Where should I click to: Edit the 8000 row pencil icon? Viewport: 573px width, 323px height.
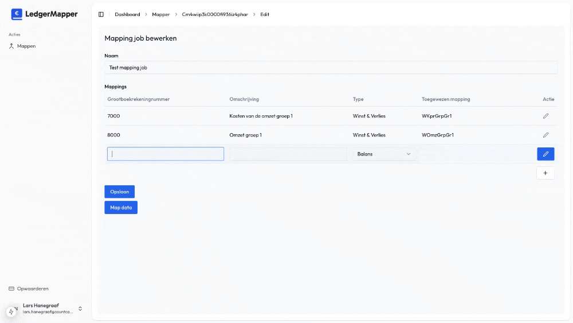click(545, 135)
